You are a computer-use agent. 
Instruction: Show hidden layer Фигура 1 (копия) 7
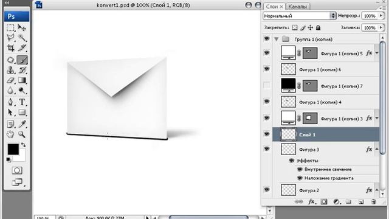(x=267, y=85)
